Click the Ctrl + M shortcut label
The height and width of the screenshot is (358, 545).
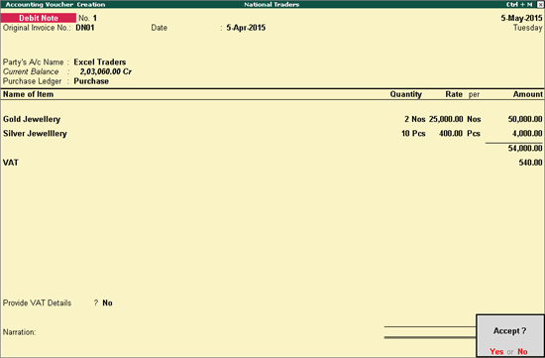[x=519, y=5]
